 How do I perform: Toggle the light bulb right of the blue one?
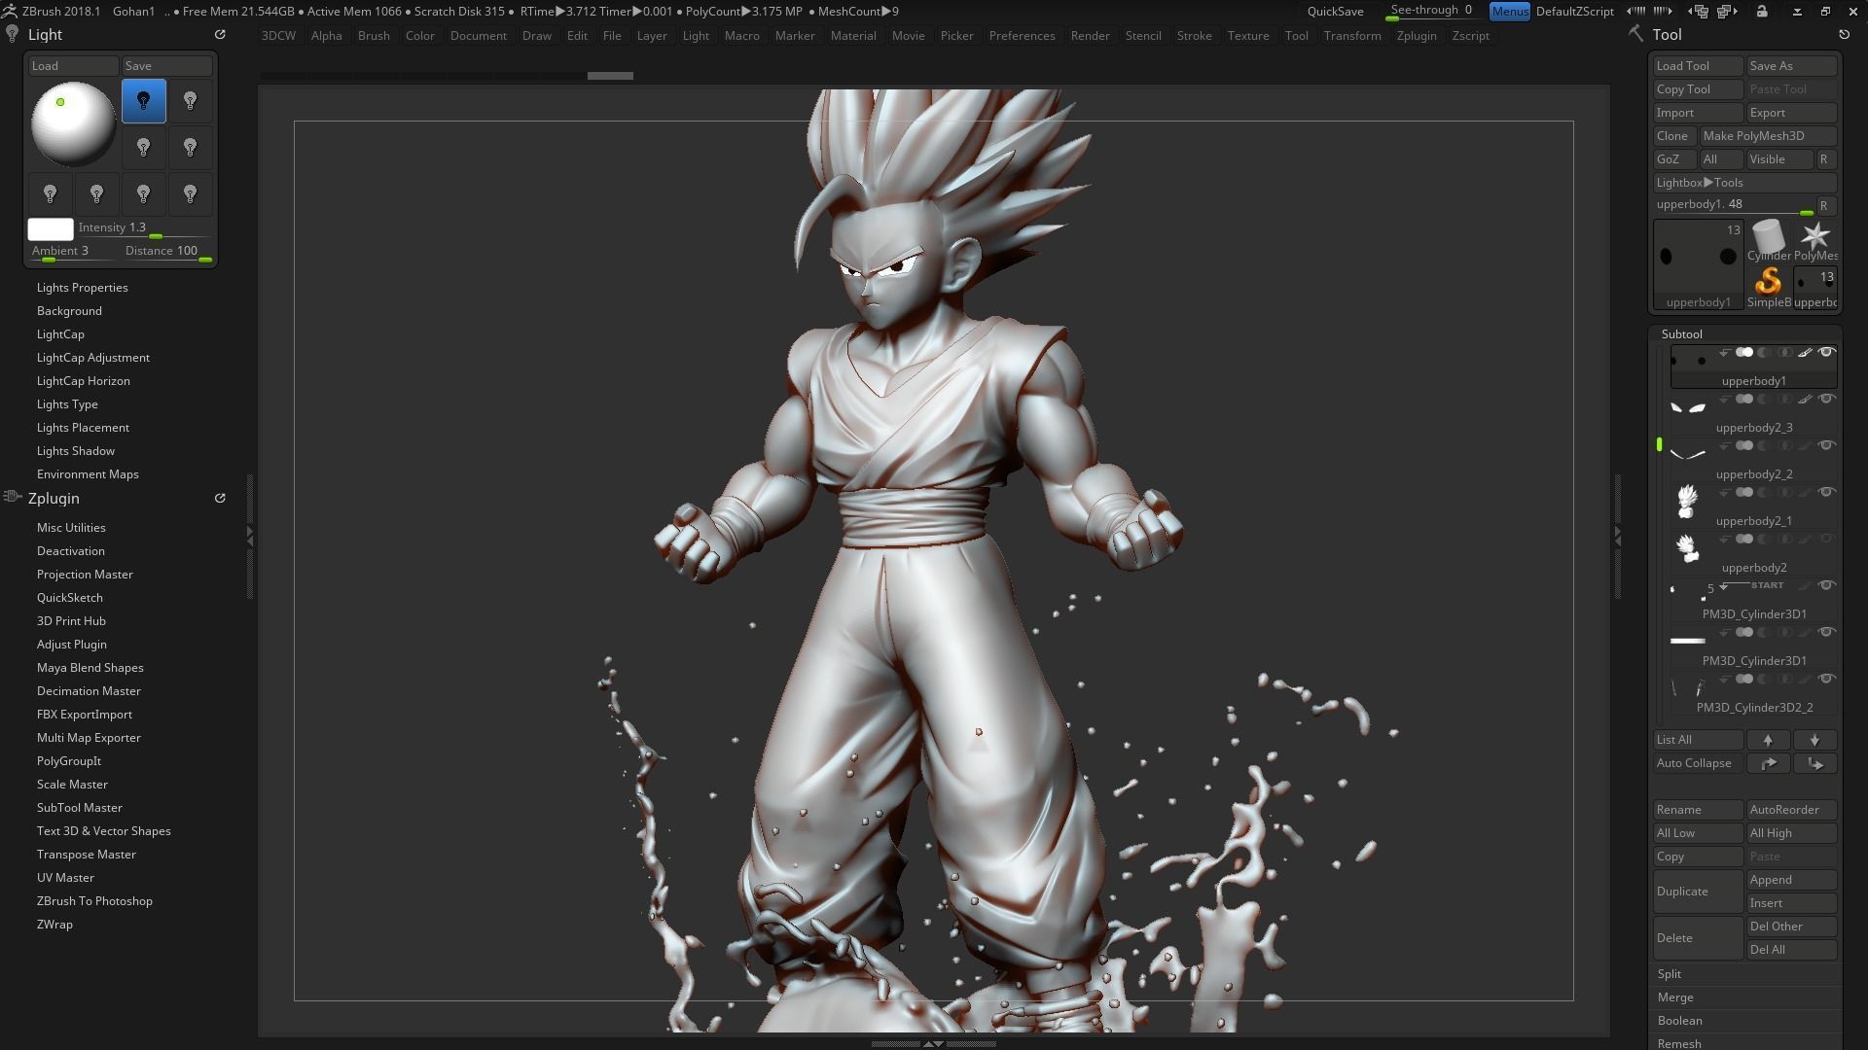(191, 101)
